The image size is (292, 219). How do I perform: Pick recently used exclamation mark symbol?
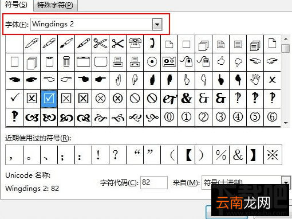tap(100, 155)
